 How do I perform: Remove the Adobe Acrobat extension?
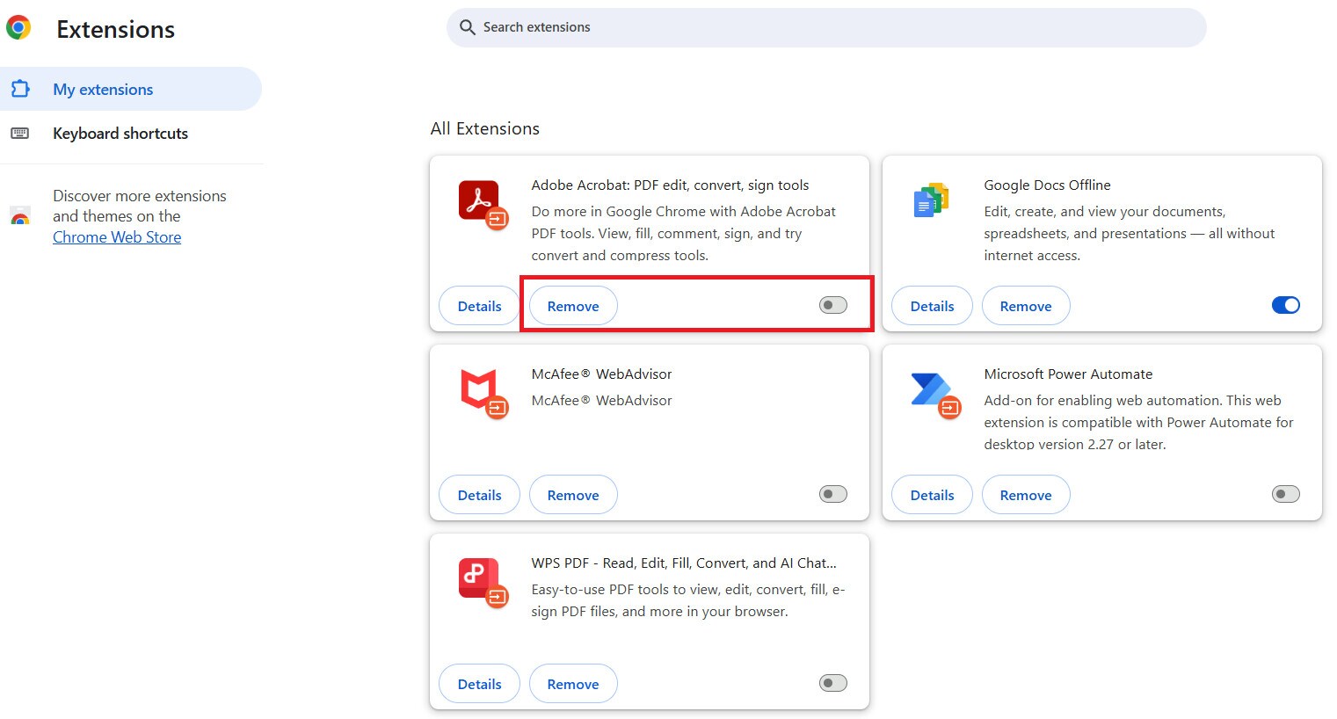pyautogui.click(x=572, y=305)
